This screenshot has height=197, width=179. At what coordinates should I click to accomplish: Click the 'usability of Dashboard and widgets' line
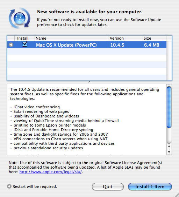tap(45, 116)
